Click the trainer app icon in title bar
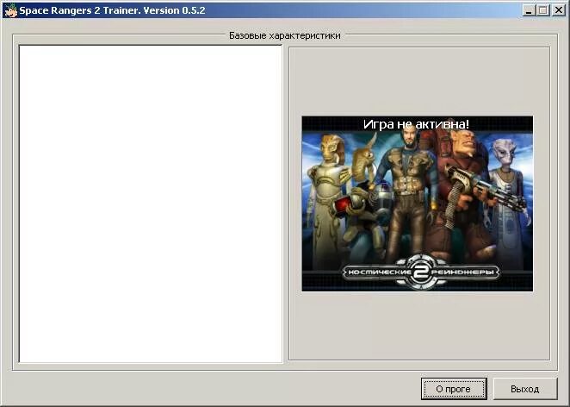This screenshot has height=407, width=570. (10, 10)
